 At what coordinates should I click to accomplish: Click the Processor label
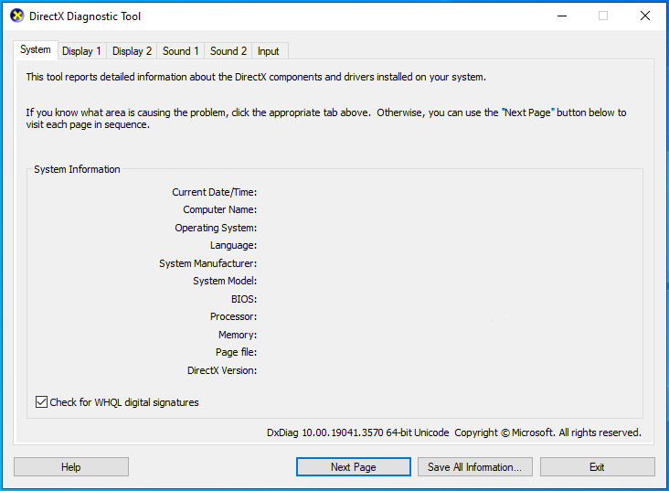pyautogui.click(x=233, y=316)
